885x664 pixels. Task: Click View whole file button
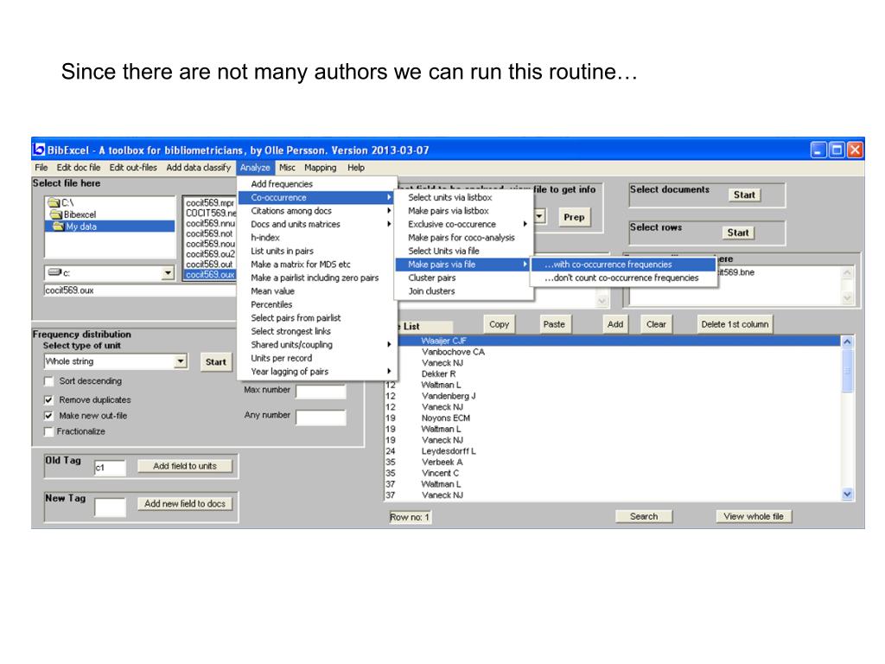click(x=754, y=516)
